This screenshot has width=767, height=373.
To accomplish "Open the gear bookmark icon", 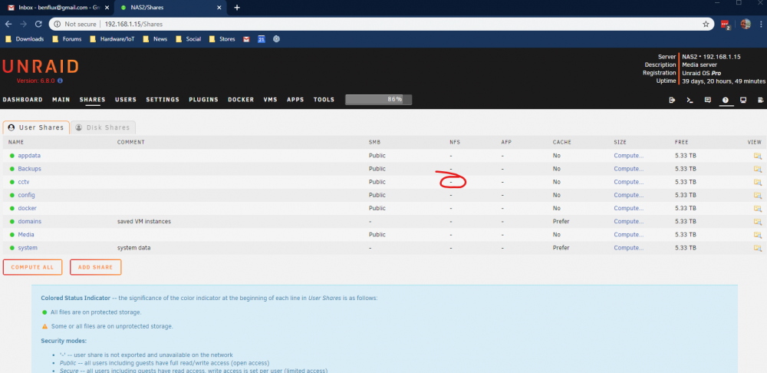I will [x=276, y=39].
